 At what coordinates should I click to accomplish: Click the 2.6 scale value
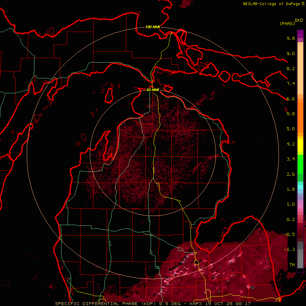tap(291, 174)
